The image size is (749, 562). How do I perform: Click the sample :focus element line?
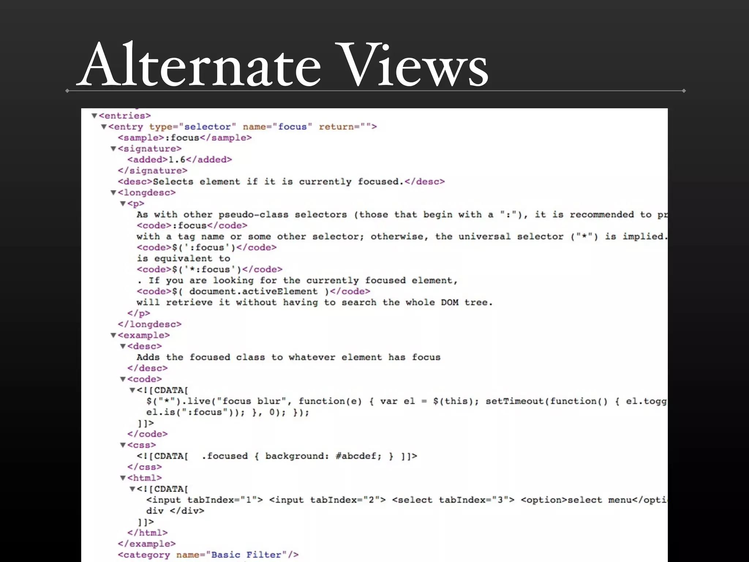pos(185,138)
